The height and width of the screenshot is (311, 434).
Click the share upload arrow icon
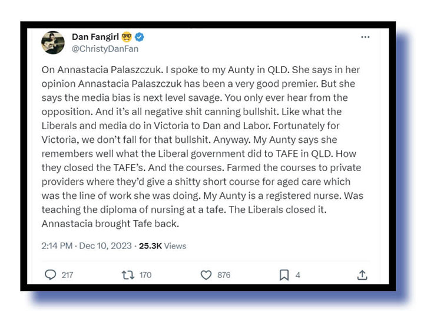click(362, 274)
